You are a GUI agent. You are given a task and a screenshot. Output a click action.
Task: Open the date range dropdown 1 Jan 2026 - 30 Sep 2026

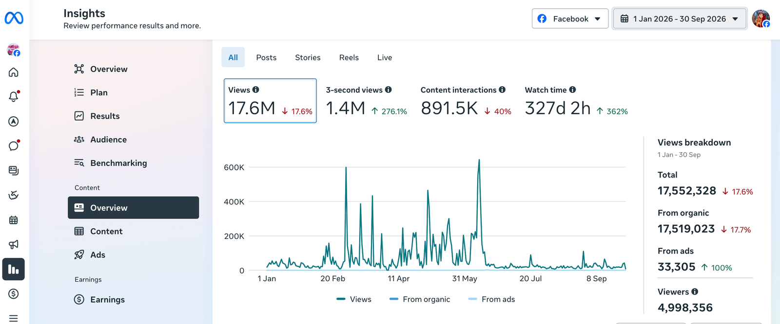[x=680, y=18]
